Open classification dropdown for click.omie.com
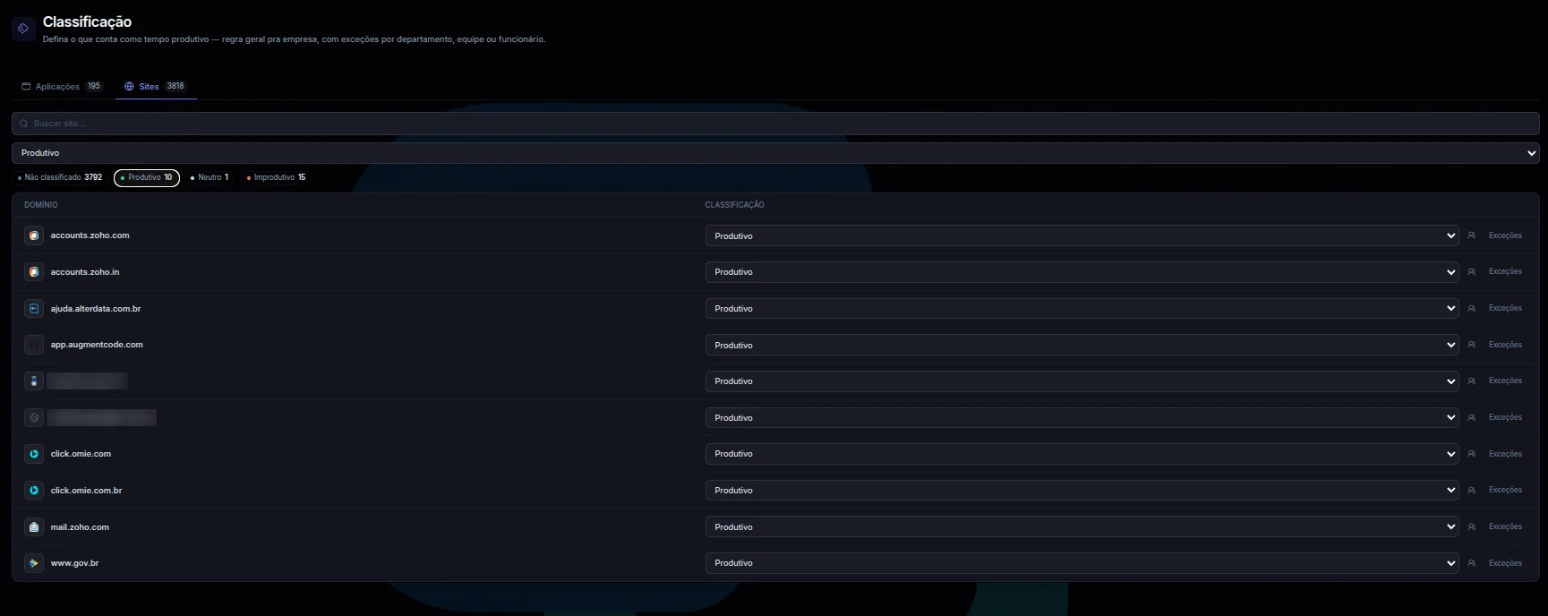 [x=1082, y=454]
